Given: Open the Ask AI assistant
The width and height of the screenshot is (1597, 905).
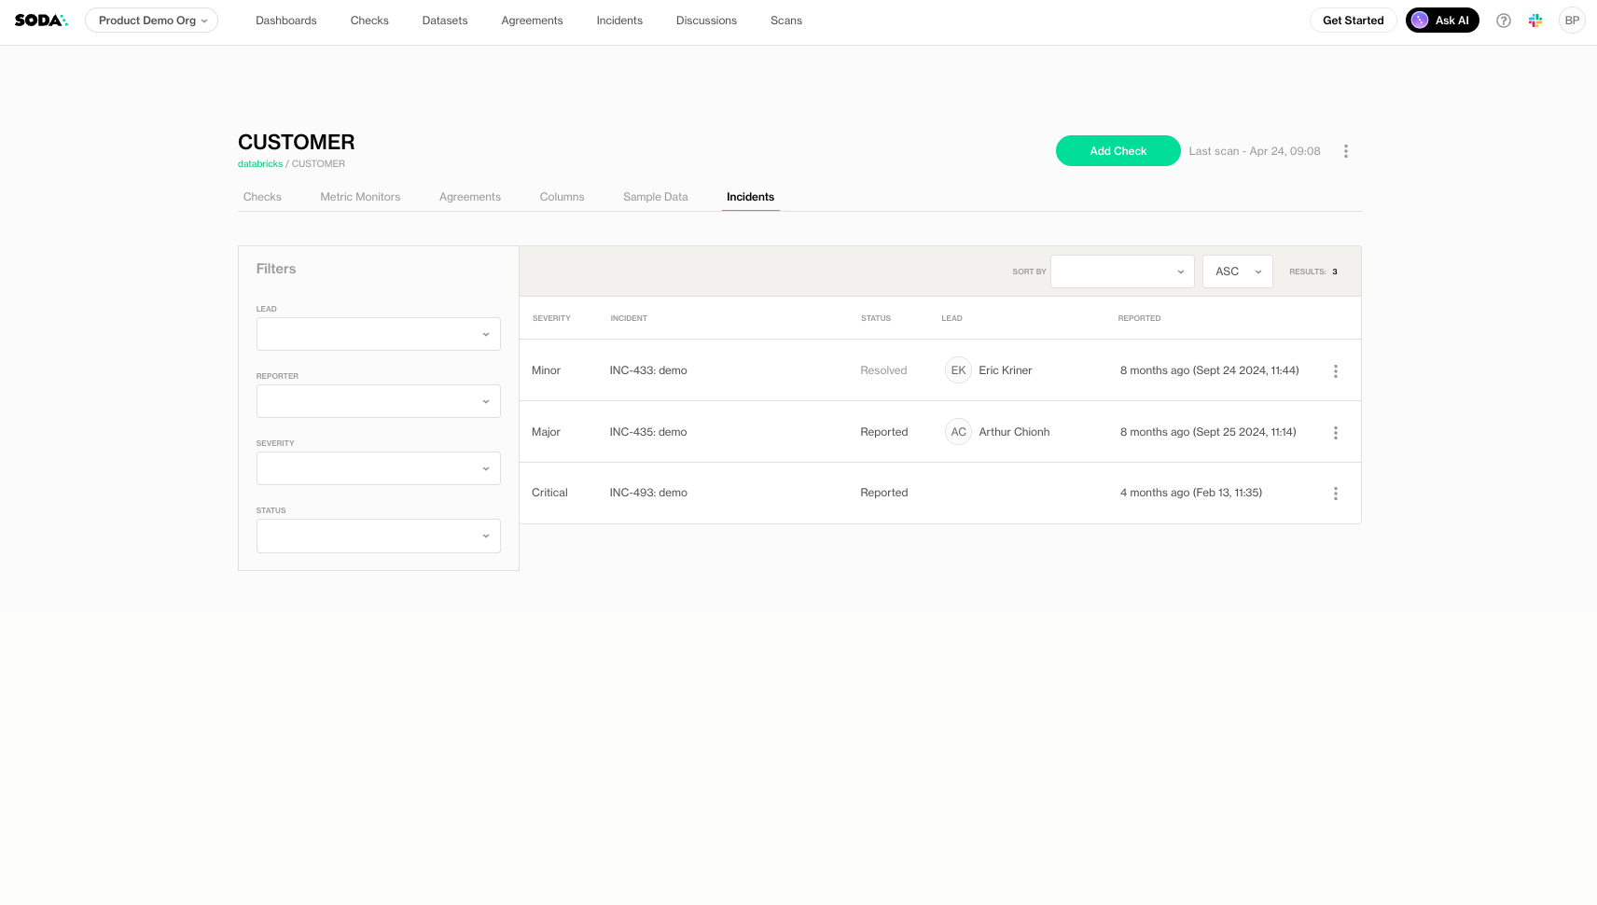Looking at the screenshot, I should [x=1441, y=21].
